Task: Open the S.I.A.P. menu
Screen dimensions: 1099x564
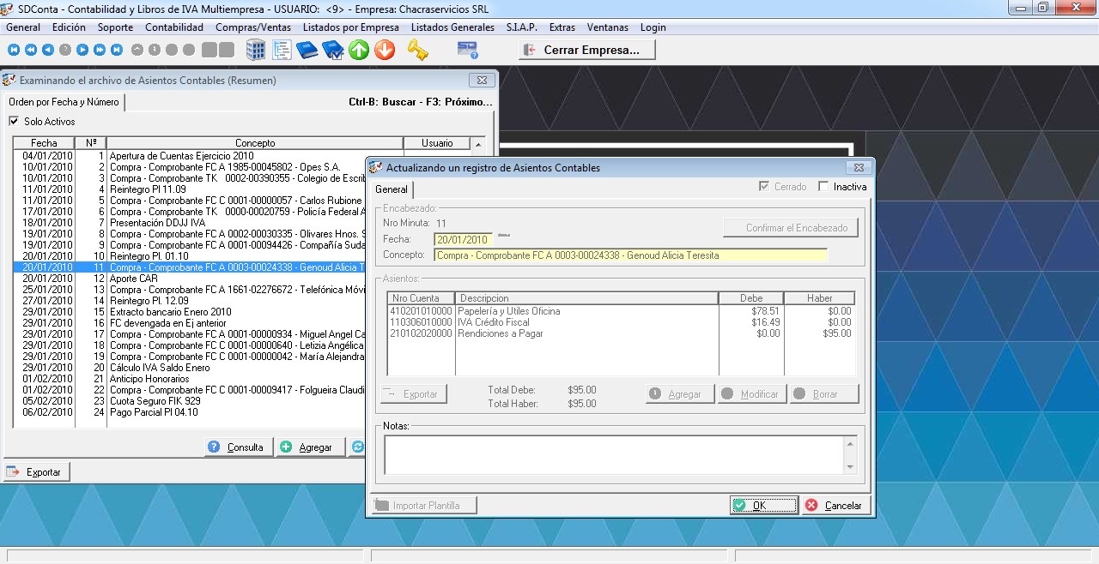Action: pyautogui.click(x=521, y=27)
